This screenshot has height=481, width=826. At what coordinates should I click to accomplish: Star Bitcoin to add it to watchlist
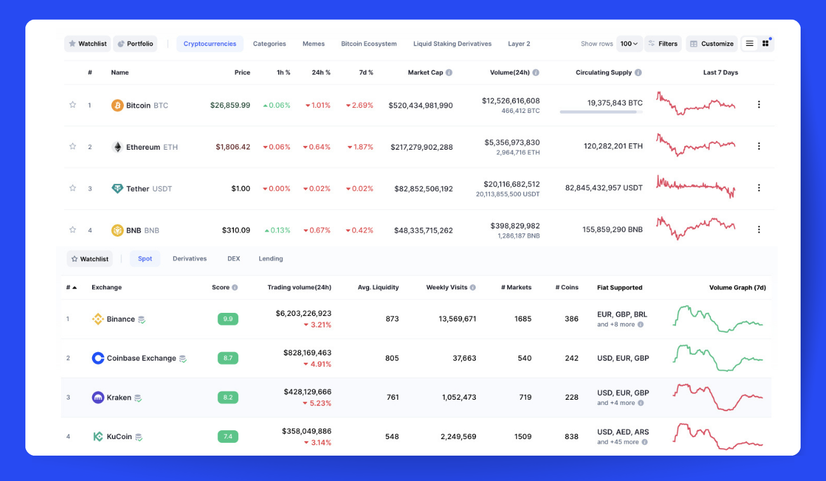tap(72, 105)
